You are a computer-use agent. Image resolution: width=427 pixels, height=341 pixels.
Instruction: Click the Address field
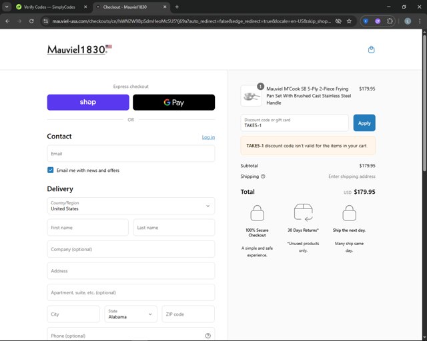click(x=131, y=271)
